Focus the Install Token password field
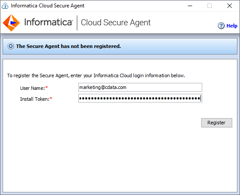 coord(140,98)
